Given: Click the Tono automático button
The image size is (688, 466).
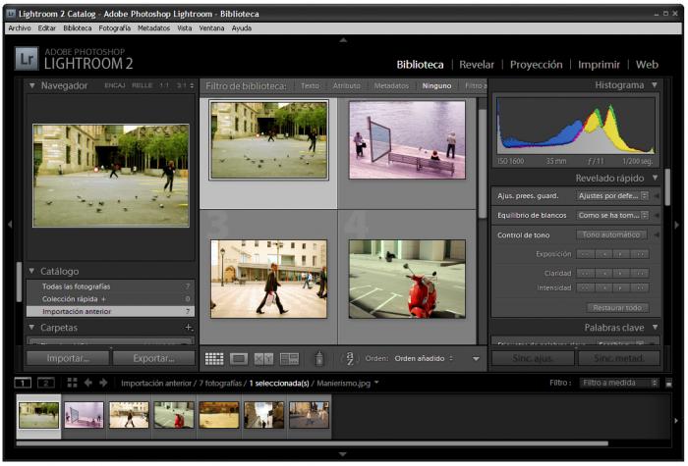Looking at the screenshot, I should [x=612, y=235].
